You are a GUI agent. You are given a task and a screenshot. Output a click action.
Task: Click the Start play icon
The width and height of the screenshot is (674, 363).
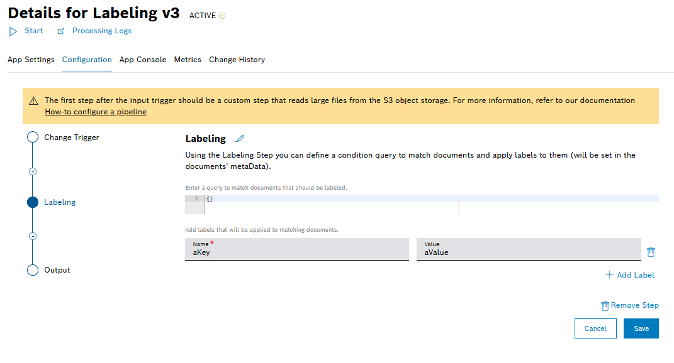click(x=13, y=31)
